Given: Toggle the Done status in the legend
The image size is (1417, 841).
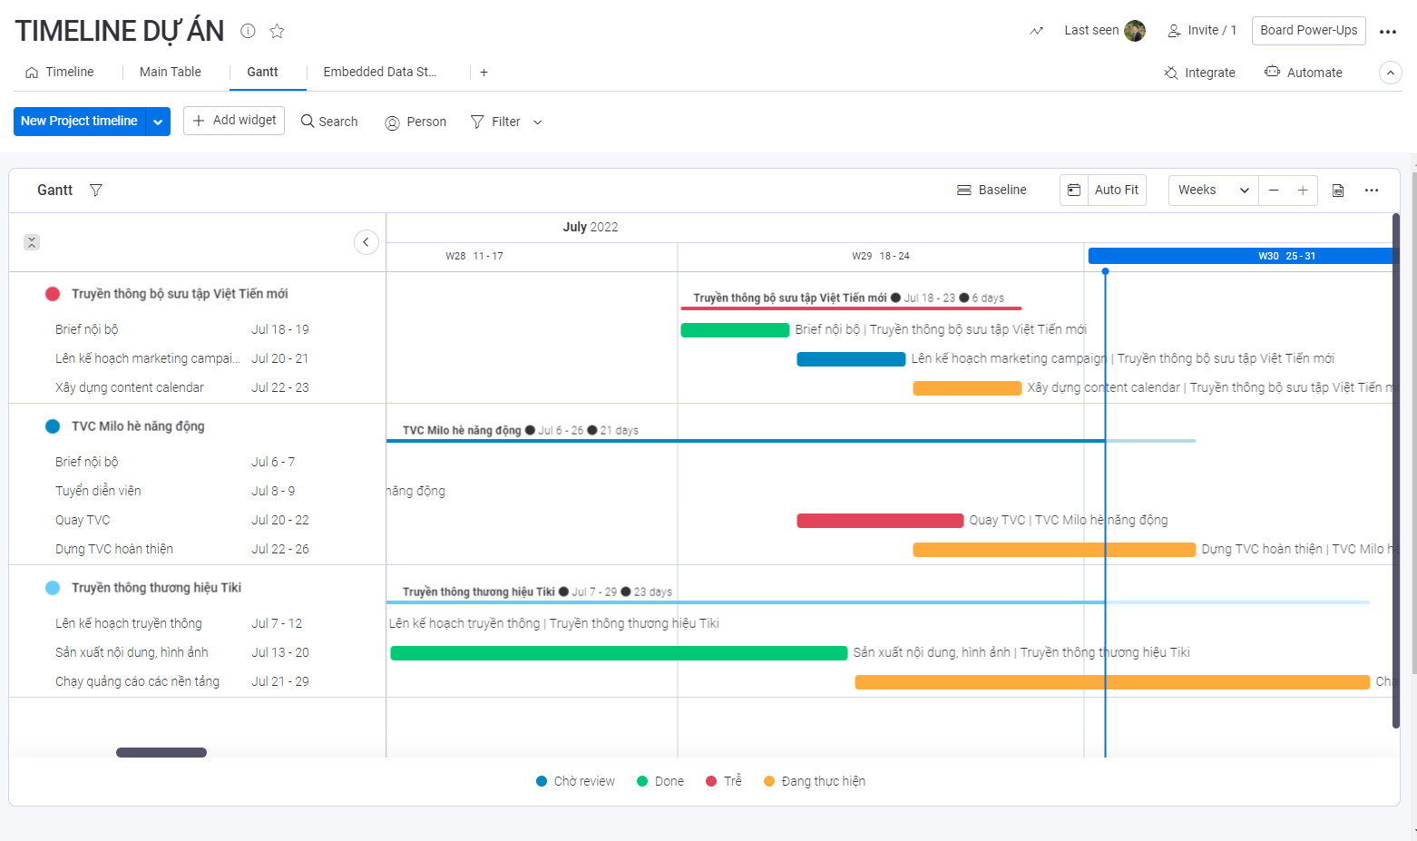Looking at the screenshot, I should point(660,780).
